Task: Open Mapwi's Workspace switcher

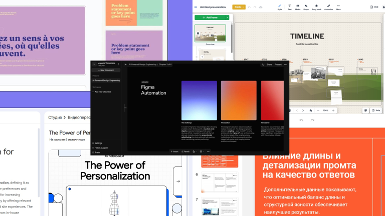Action: pos(106,64)
